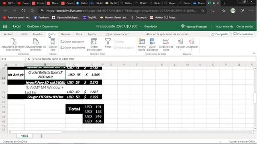Switch to the Vista ribbon tab
Viewport: 257px width, 144px height.
point(79,34)
